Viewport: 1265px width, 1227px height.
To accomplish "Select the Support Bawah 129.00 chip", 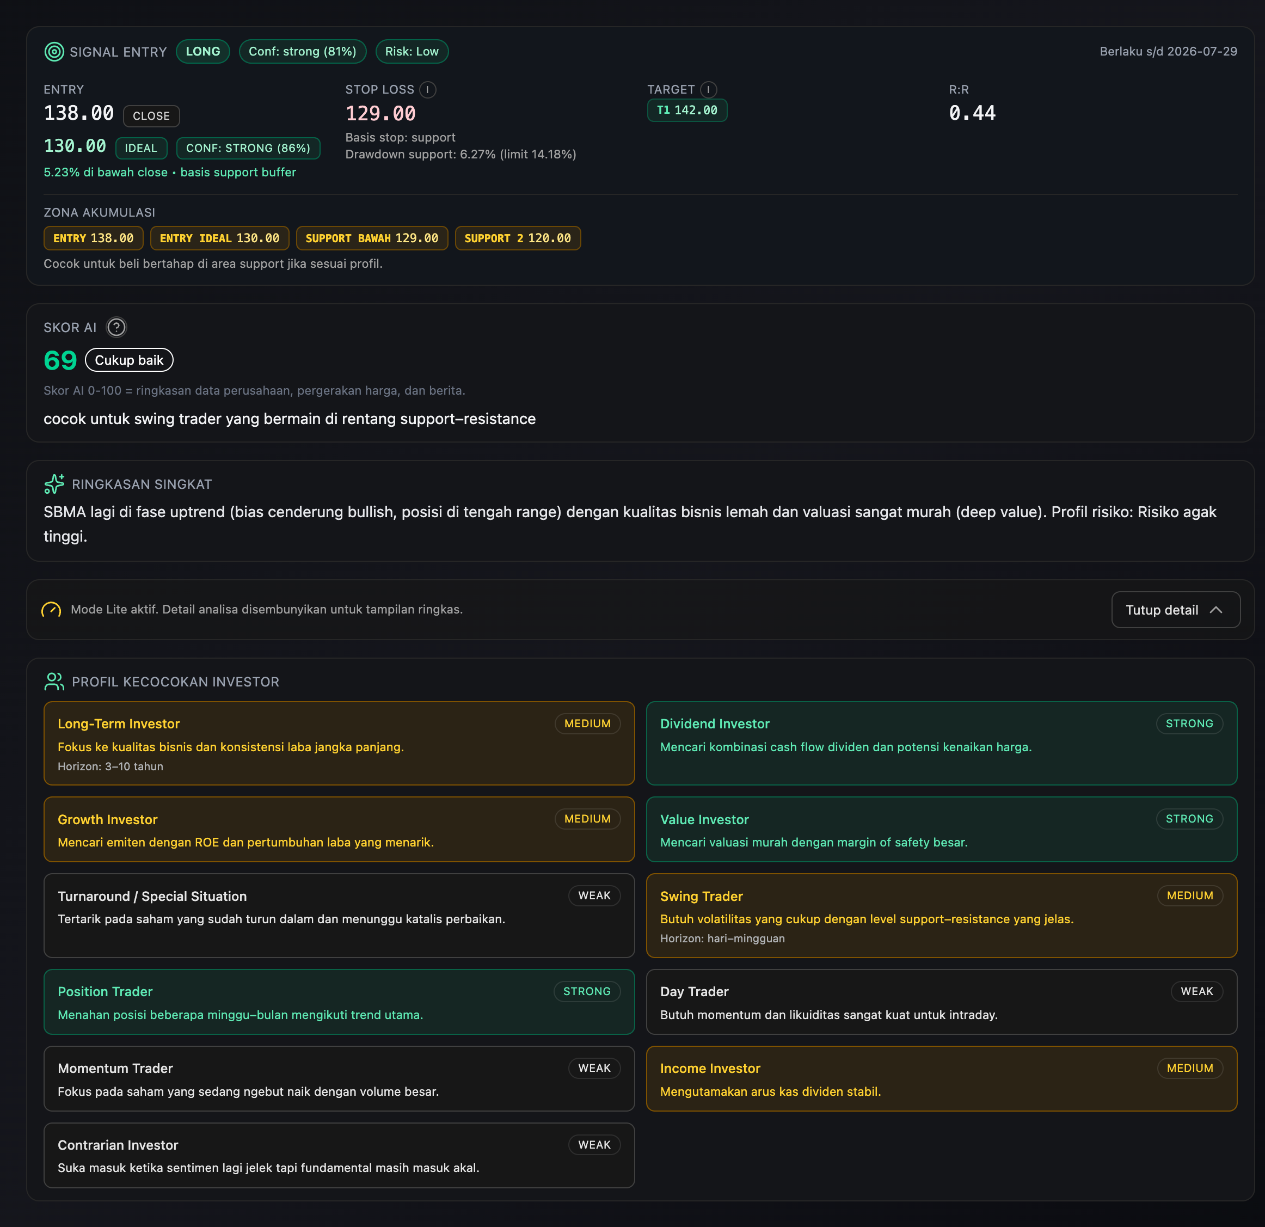I will coord(372,238).
